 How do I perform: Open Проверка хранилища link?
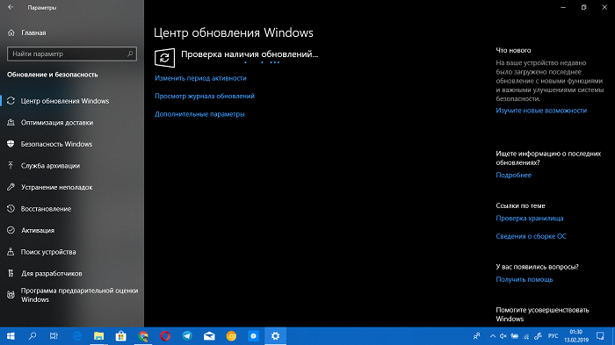(530, 219)
